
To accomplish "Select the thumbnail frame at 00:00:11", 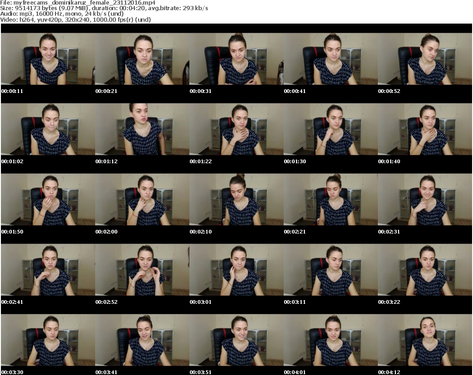I will [x=48, y=59].
